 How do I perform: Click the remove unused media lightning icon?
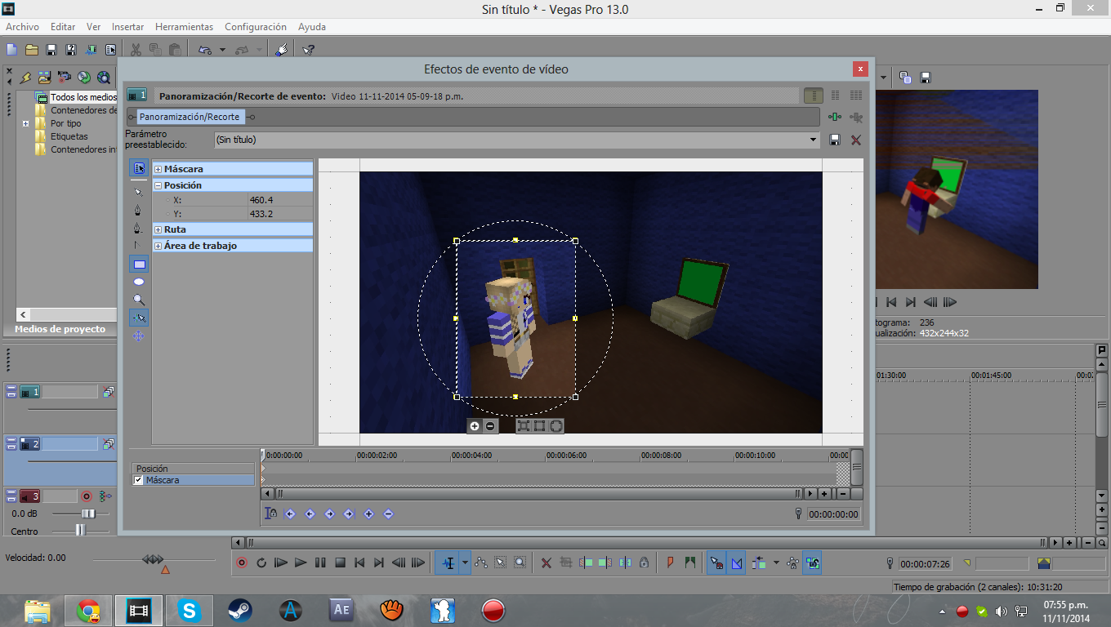[25, 78]
